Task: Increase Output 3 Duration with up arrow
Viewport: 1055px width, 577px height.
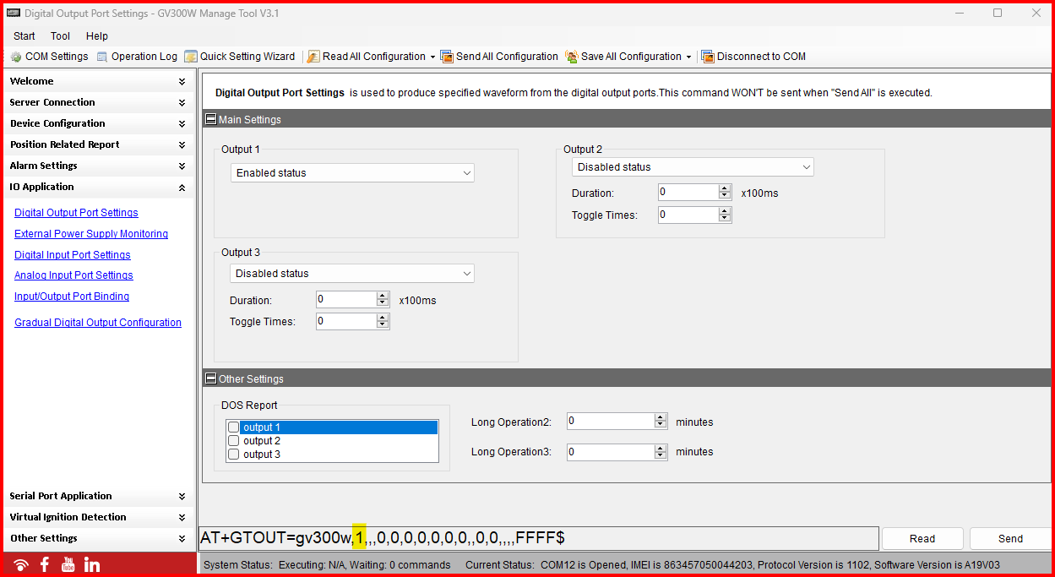Action: tap(383, 296)
